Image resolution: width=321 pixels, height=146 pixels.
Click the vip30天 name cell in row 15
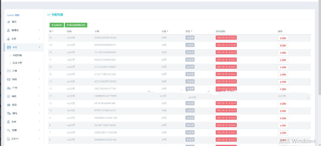coord(71,74)
